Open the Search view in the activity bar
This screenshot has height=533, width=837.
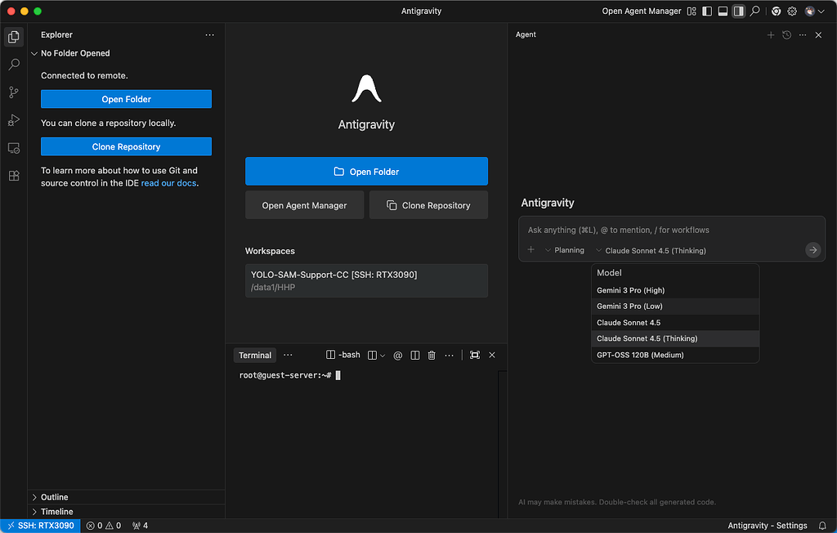[14, 65]
